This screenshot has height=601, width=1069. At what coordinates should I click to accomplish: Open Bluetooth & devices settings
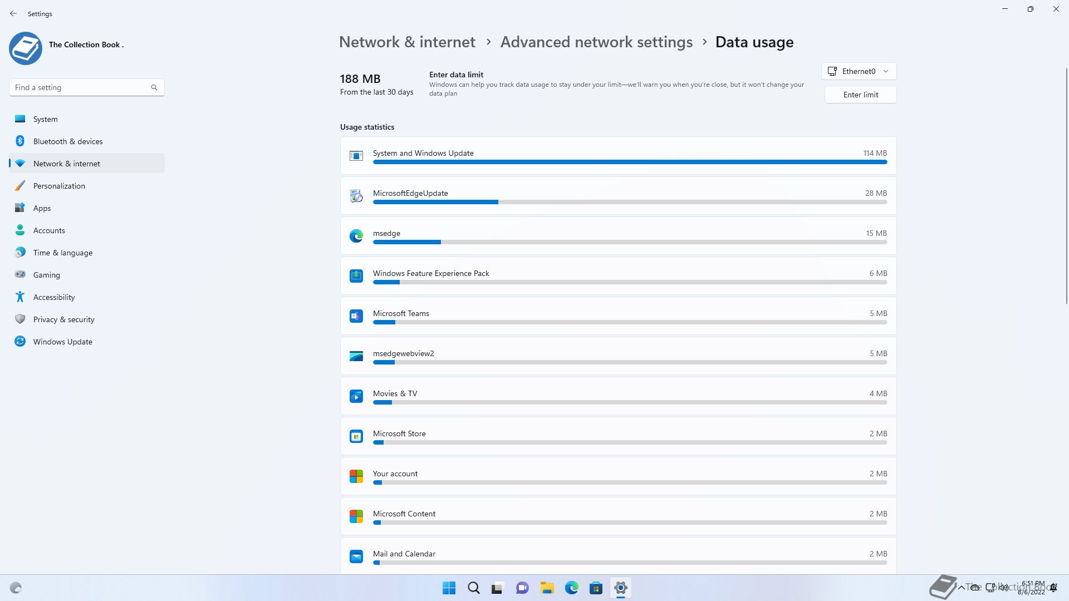[86, 141]
